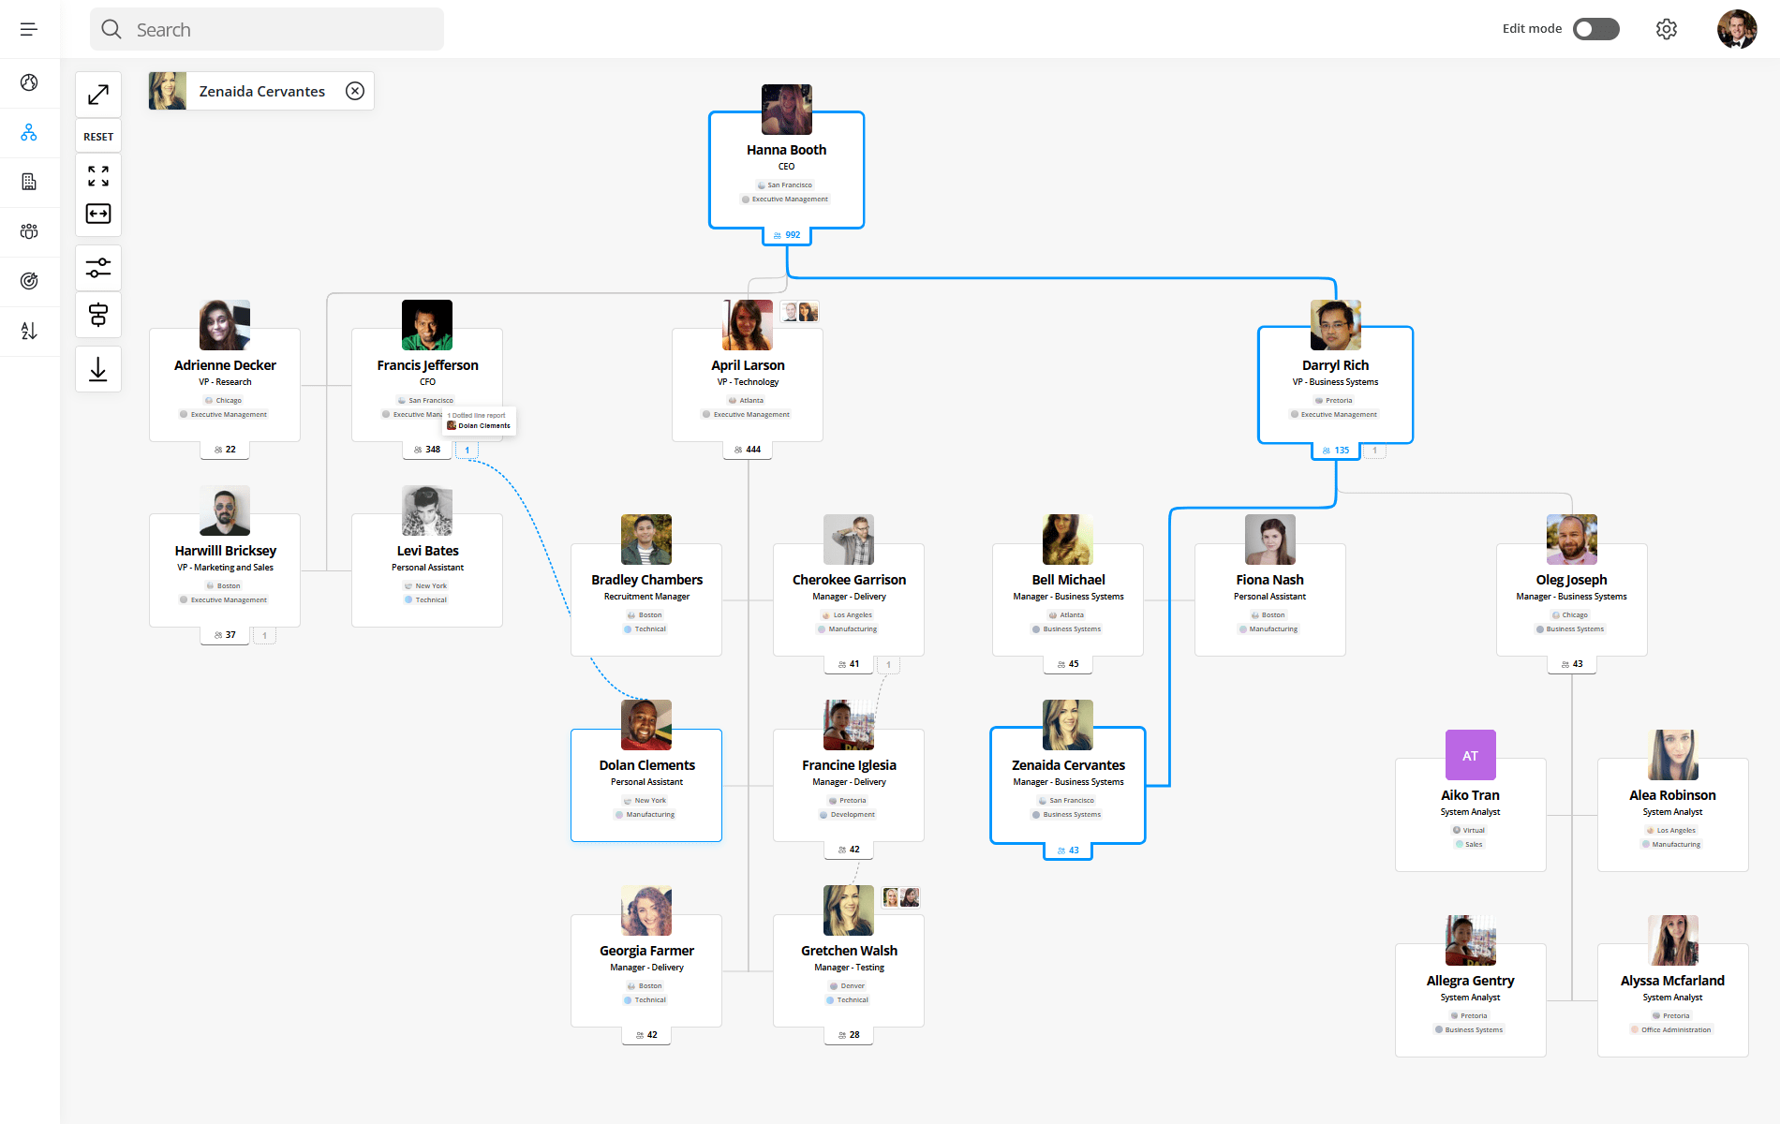Open the filter sliders icon

(98, 268)
